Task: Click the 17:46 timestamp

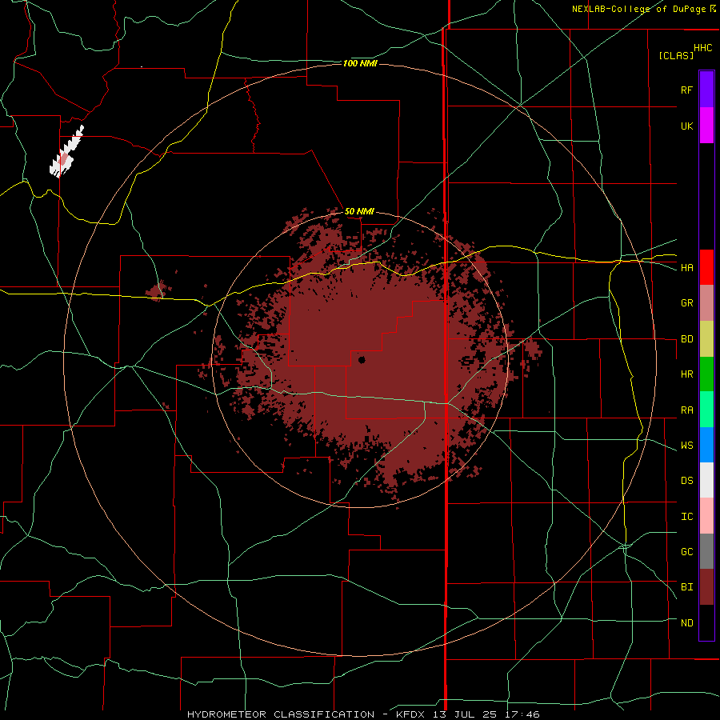Action: pyautogui.click(x=521, y=714)
